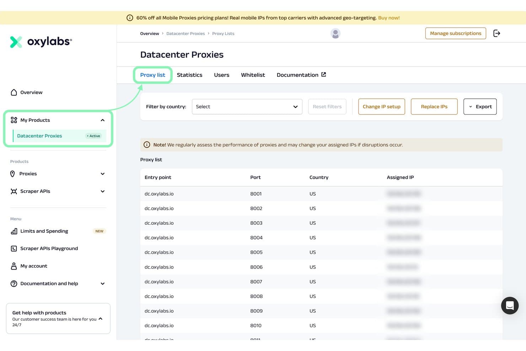Click port 8009 cell

(x=256, y=311)
